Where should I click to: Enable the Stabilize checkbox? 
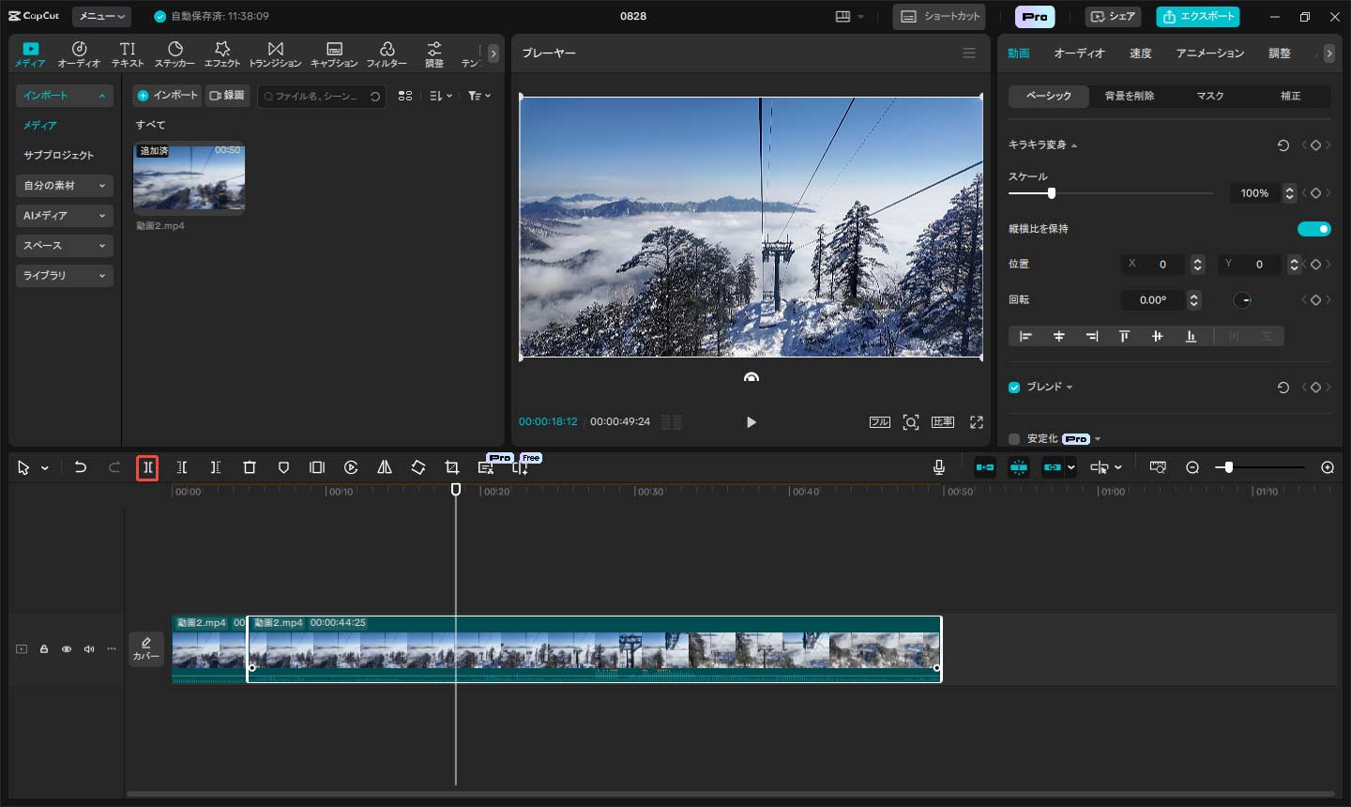1014,438
